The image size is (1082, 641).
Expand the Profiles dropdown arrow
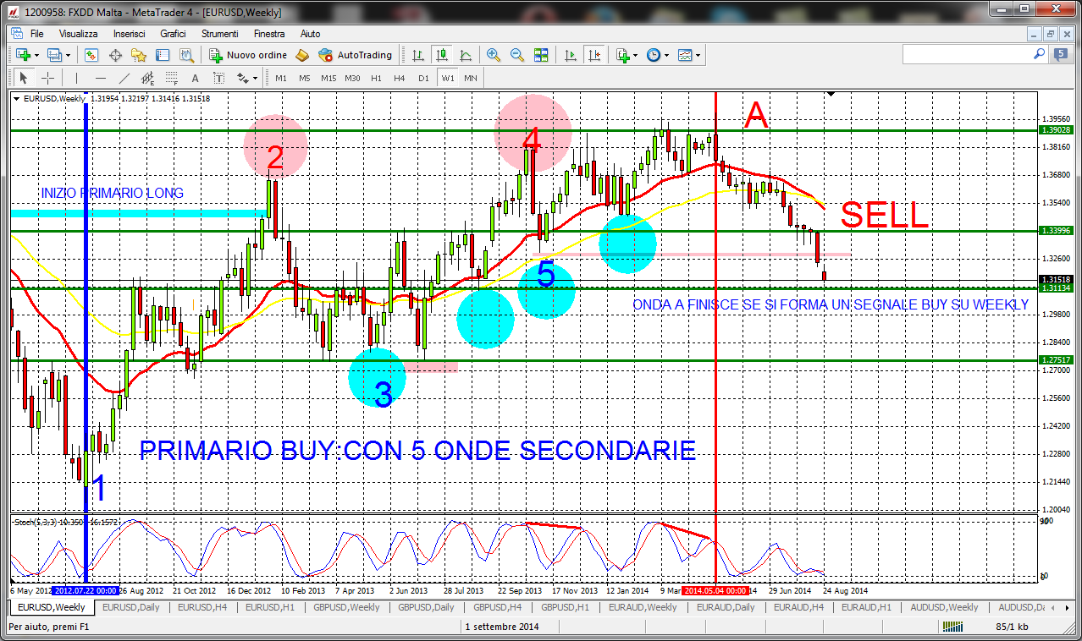point(69,55)
